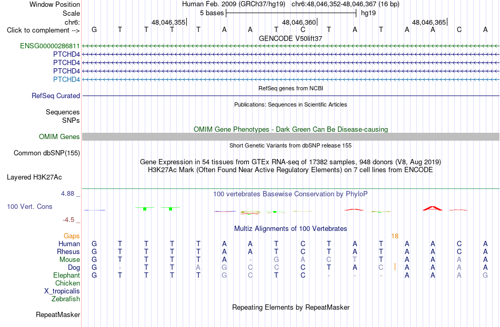Select the Elephant alignment row label

(x=66, y=275)
